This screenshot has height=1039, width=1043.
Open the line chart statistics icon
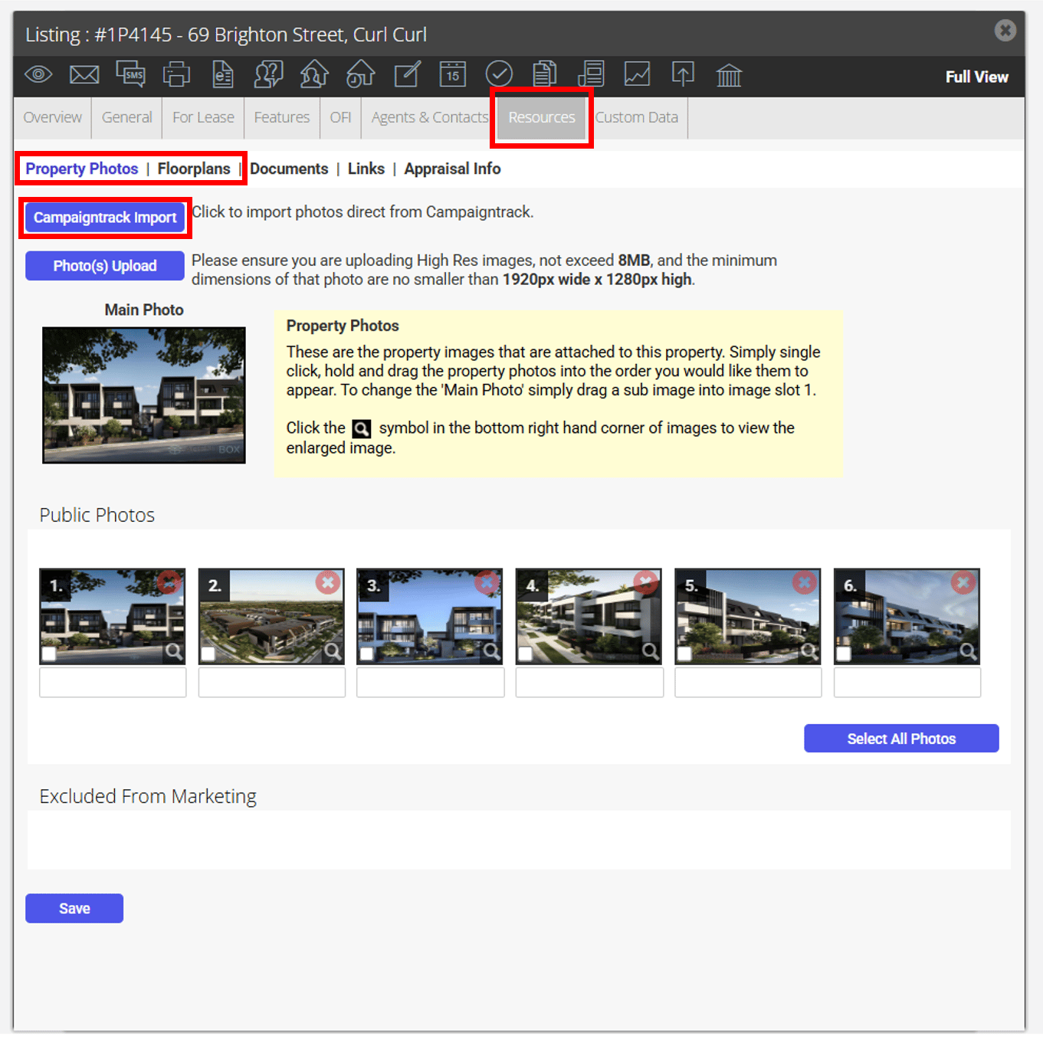[x=637, y=74]
